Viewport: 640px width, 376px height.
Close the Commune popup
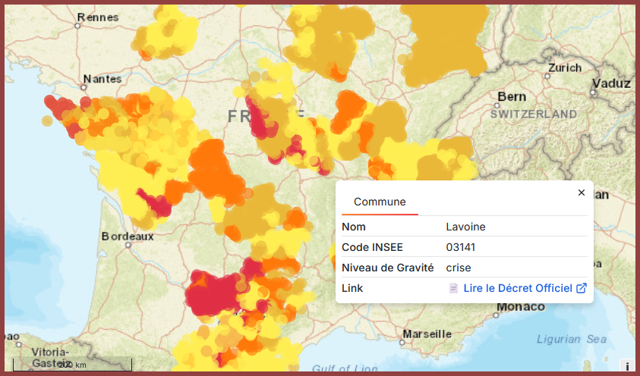pos(582,193)
